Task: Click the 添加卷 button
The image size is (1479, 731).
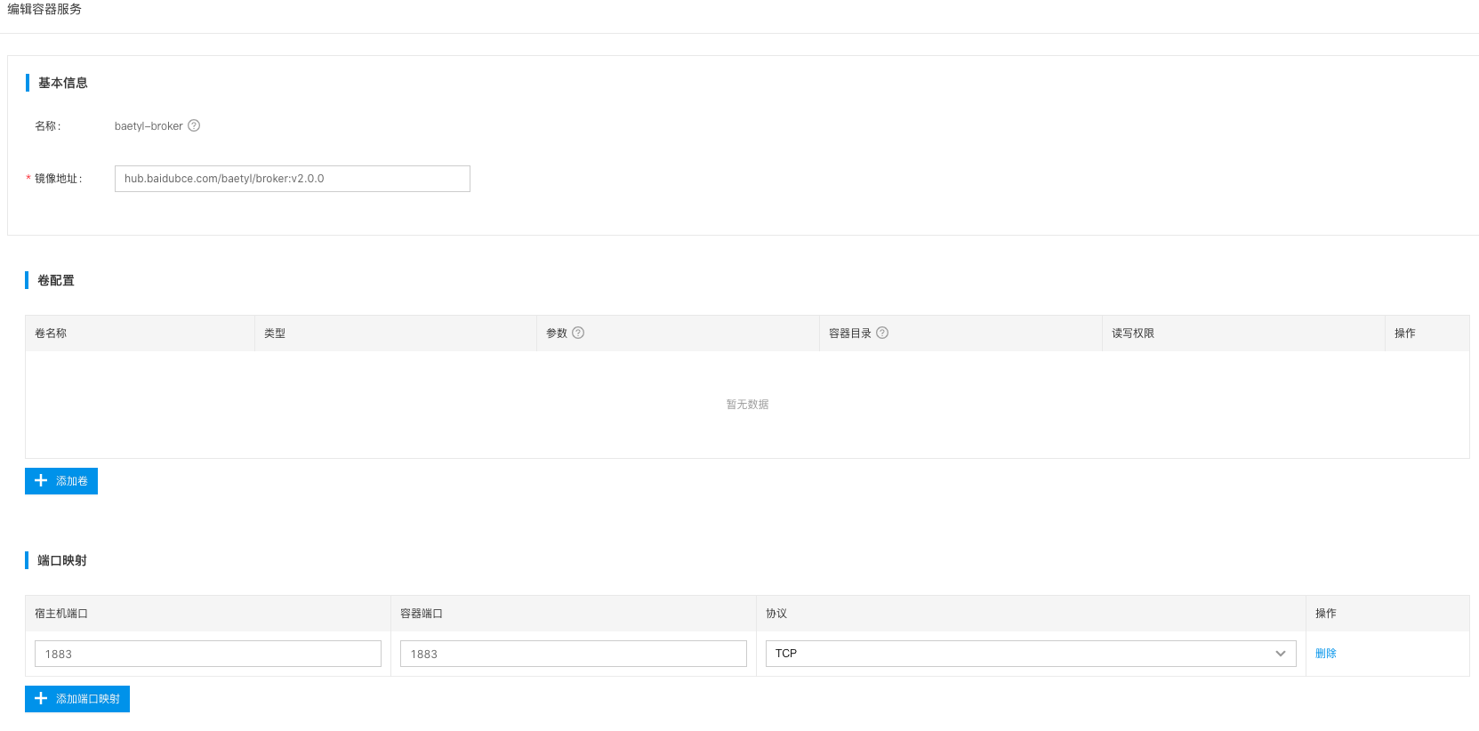Action: pos(61,481)
